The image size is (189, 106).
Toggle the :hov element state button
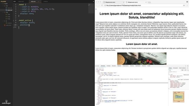[183, 70]
